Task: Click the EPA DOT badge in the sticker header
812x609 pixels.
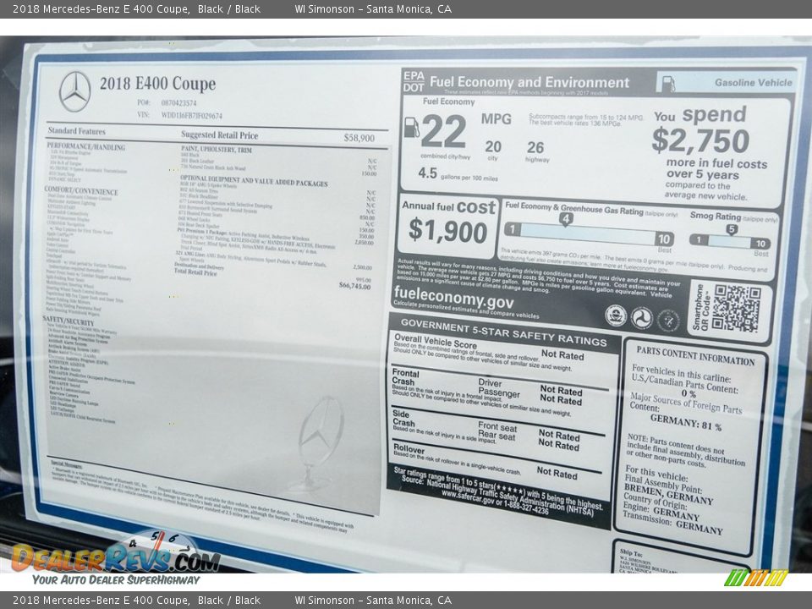Action: point(414,81)
